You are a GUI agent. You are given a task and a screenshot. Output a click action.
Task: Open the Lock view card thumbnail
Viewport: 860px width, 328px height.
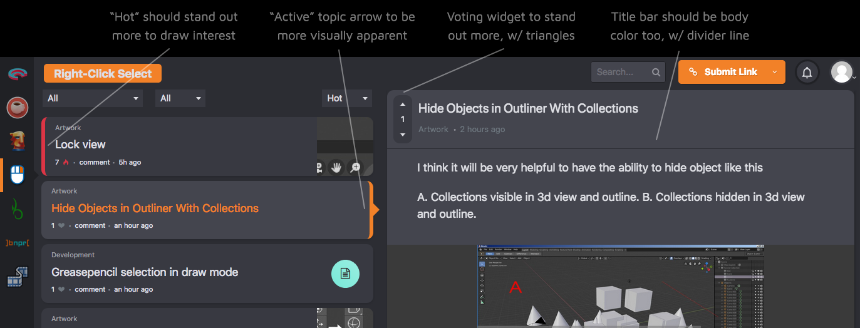point(345,146)
